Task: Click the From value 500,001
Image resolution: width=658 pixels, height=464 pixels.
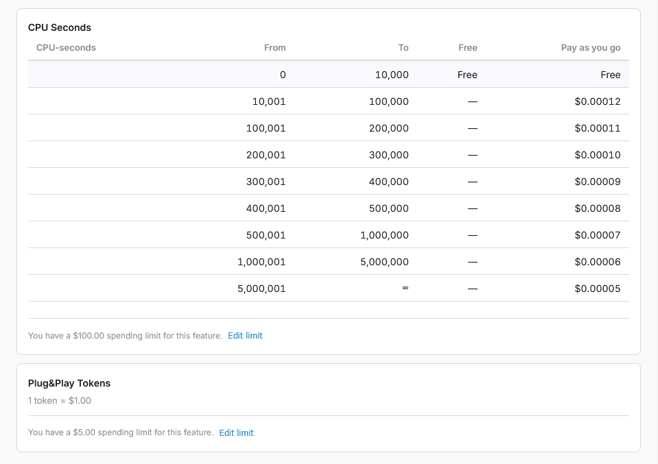Action: [x=266, y=236]
